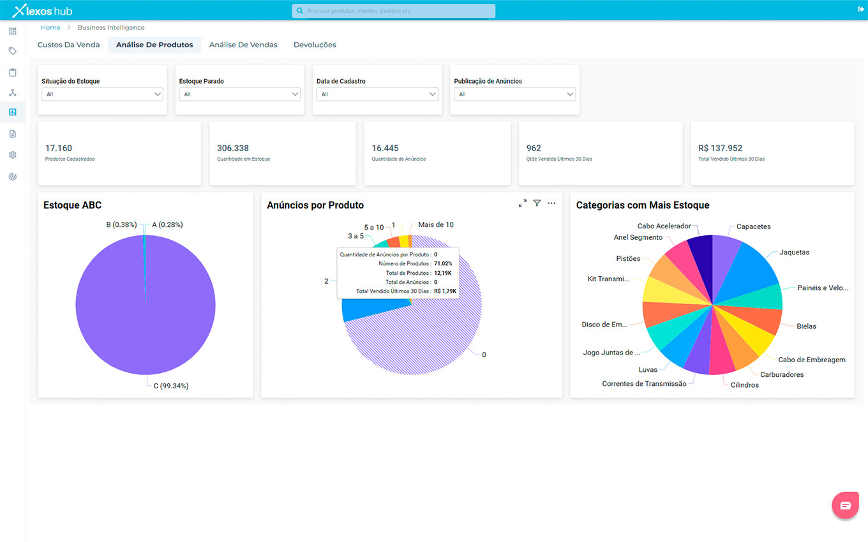This screenshot has height=542, width=868.
Task: Click the logout icon in top bar
Action: click(860, 9)
